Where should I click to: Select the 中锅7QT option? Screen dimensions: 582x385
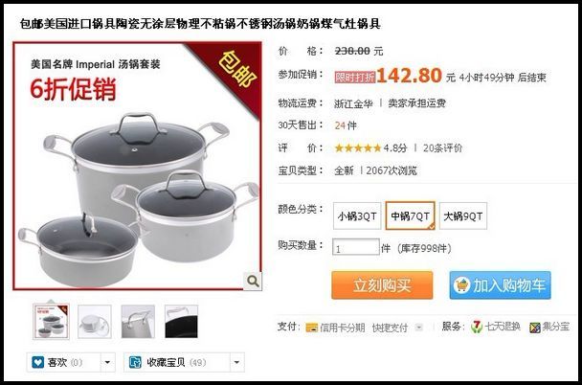(x=410, y=215)
